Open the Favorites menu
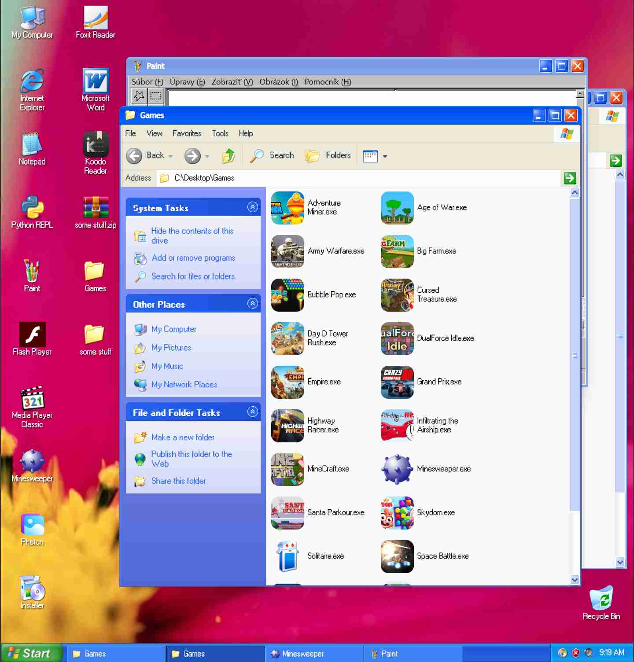The image size is (634, 662). tap(187, 133)
